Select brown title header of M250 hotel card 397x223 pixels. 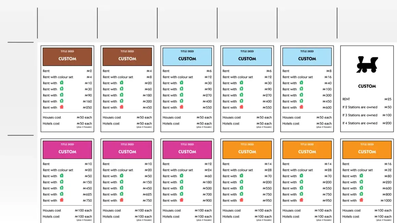67,57
